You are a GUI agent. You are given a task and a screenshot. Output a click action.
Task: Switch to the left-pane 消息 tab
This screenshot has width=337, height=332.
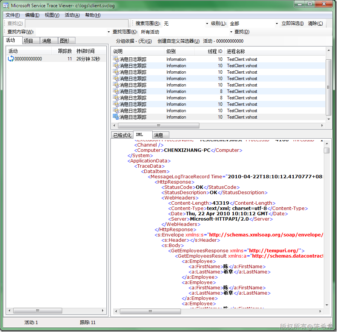(x=49, y=41)
